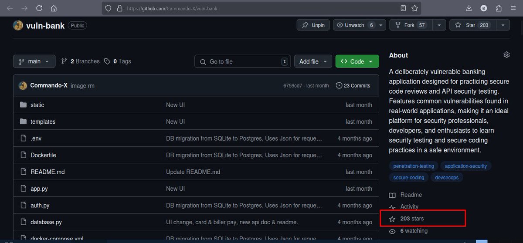Click the file icon beside app.py
Image resolution: width=523 pixels, height=243 pixels.
coord(23,189)
